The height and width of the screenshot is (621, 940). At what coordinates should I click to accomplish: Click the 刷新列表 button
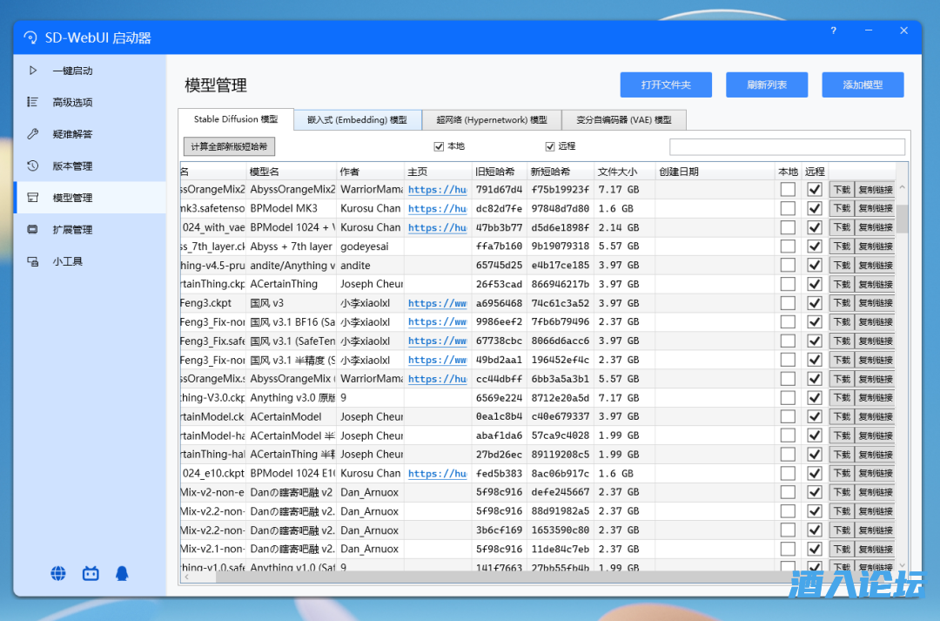(767, 84)
